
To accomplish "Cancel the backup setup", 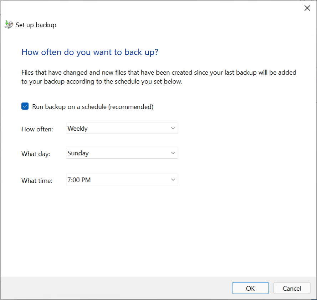I will (x=292, y=288).
